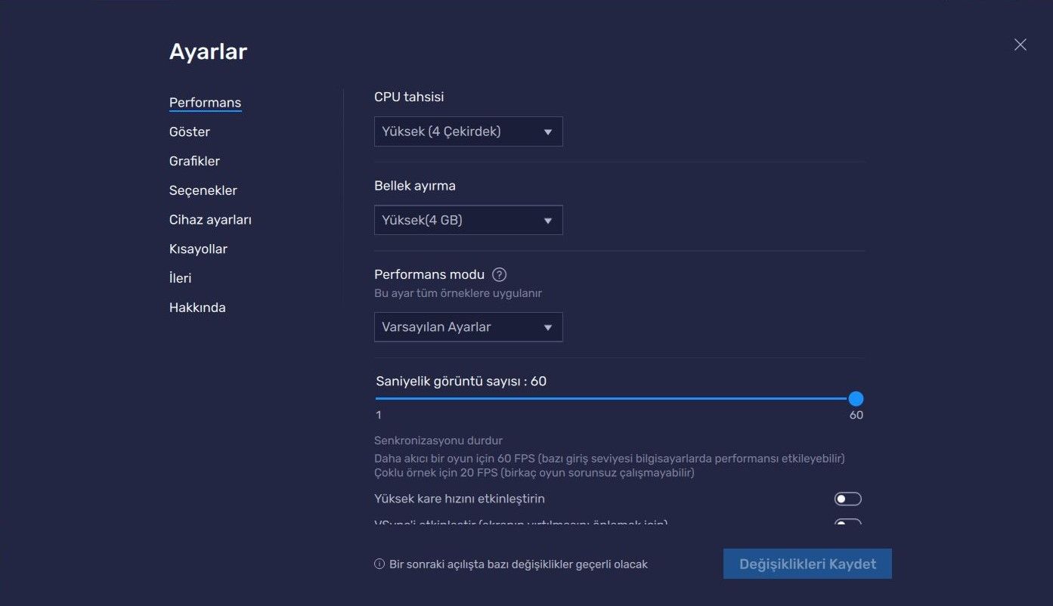Expand the Performans modu dropdown
This screenshot has height=606, width=1053.
click(469, 327)
